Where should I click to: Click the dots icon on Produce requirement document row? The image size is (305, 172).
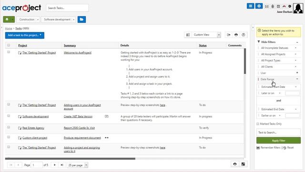click(107, 138)
